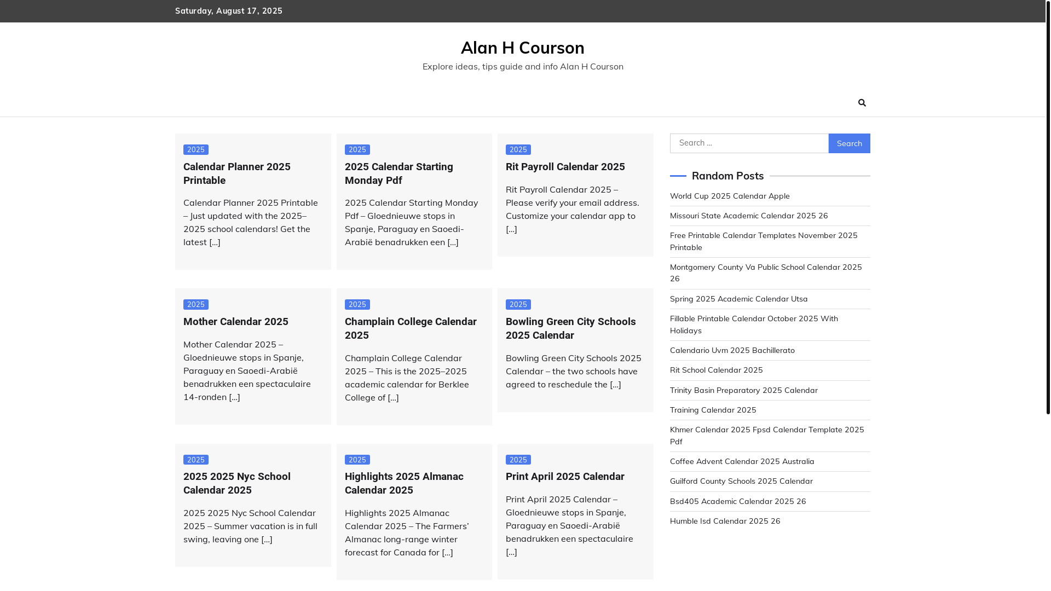Click read-more [...] in Rit Payroll excerpt
The image size is (1051, 591).
click(511, 229)
